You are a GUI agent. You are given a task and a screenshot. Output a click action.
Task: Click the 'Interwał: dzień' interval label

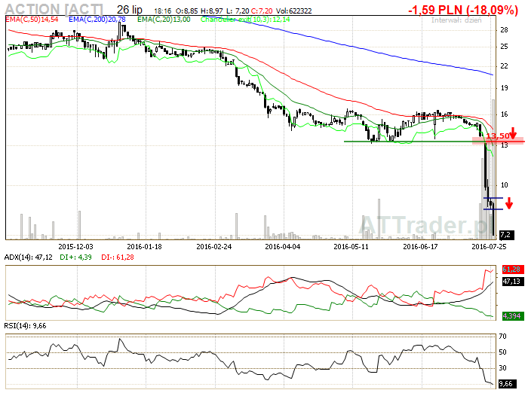click(456, 20)
